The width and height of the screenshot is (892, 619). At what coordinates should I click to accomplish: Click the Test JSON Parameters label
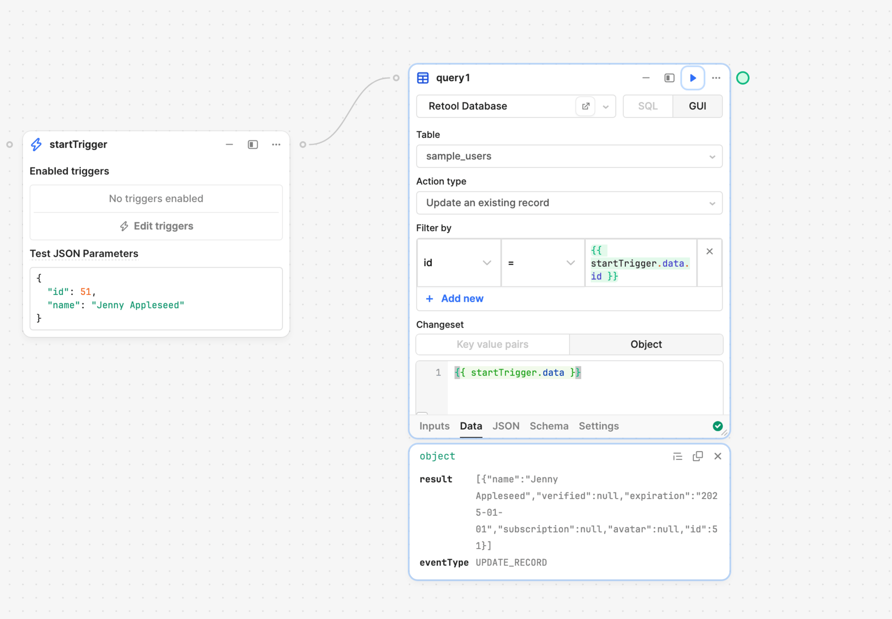[84, 254]
